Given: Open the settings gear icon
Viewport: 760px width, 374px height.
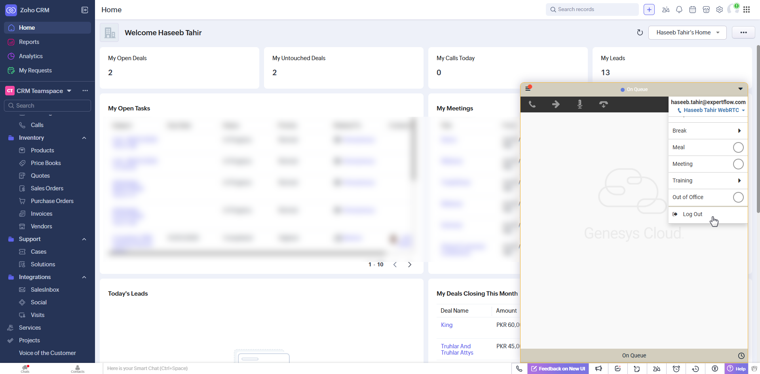Looking at the screenshot, I should point(720,10).
